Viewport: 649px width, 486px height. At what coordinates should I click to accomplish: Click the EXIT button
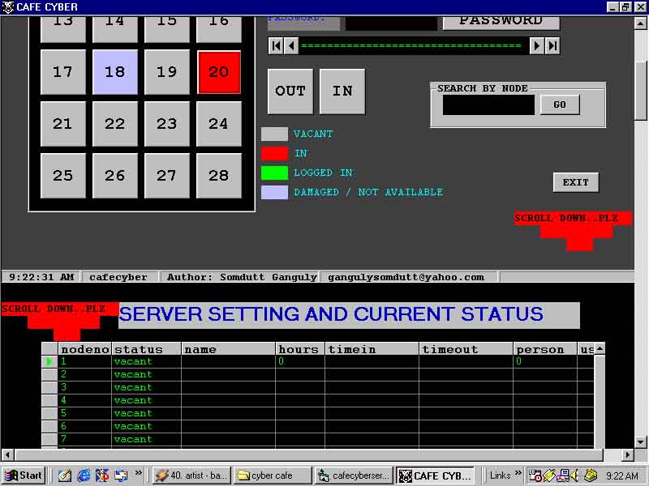576,182
